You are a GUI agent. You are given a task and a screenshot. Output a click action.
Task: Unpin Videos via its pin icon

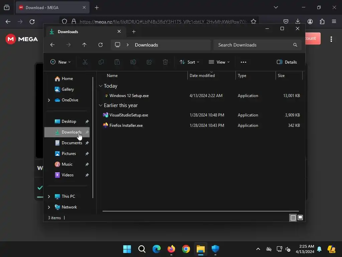coord(87,175)
